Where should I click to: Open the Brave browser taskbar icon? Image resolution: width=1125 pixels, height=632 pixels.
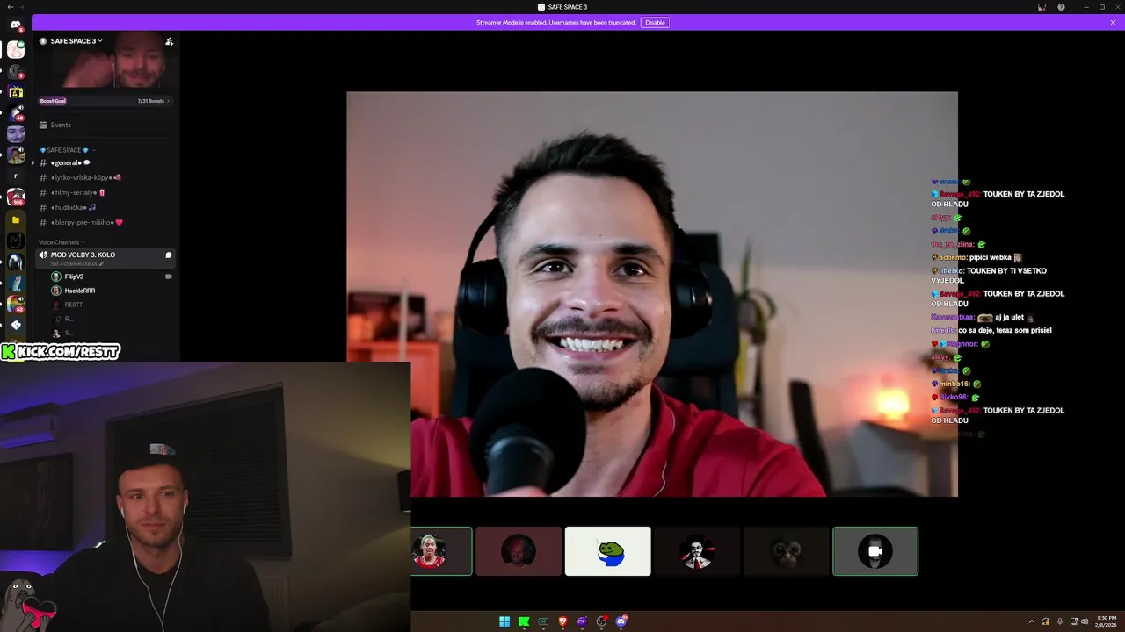click(562, 621)
